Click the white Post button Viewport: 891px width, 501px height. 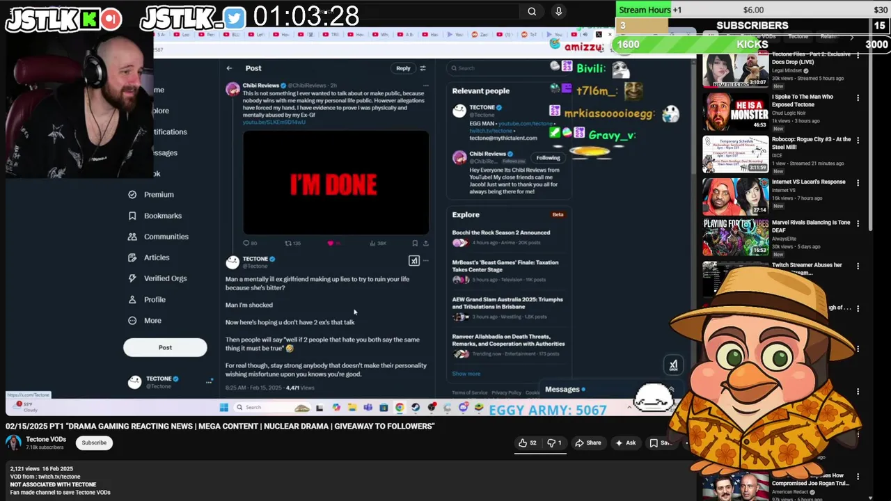point(165,347)
